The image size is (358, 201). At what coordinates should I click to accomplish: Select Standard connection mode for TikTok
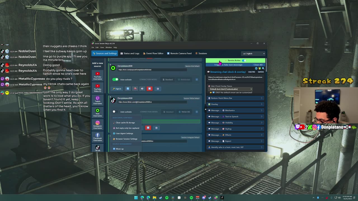pyautogui.click(x=168, y=112)
